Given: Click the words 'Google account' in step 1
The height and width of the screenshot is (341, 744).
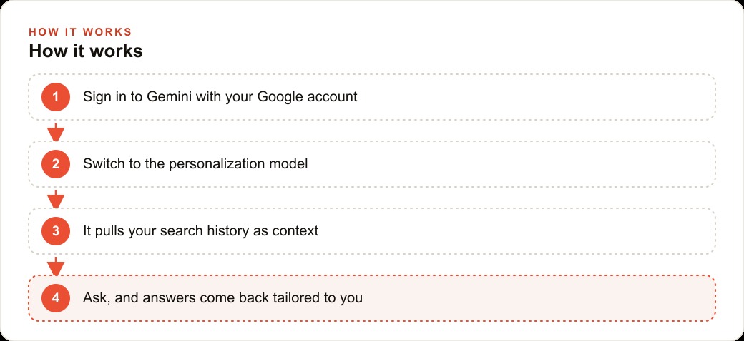Looking at the screenshot, I should click(307, 97).
